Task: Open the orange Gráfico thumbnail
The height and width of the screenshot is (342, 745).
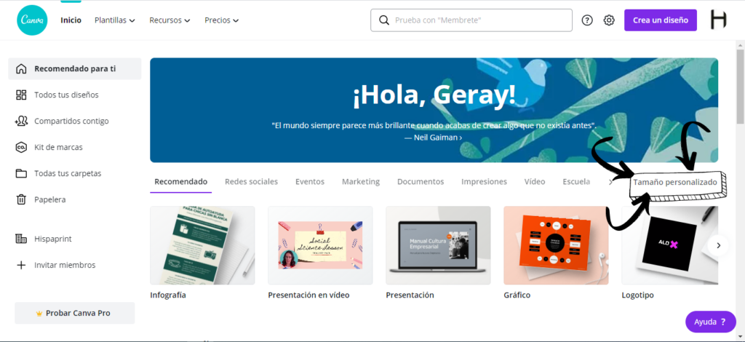Action: click(556, 245)
